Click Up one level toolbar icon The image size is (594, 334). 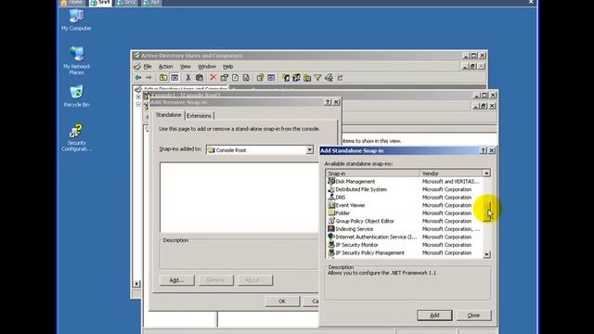pyautogui.click(x=163, y=78)
